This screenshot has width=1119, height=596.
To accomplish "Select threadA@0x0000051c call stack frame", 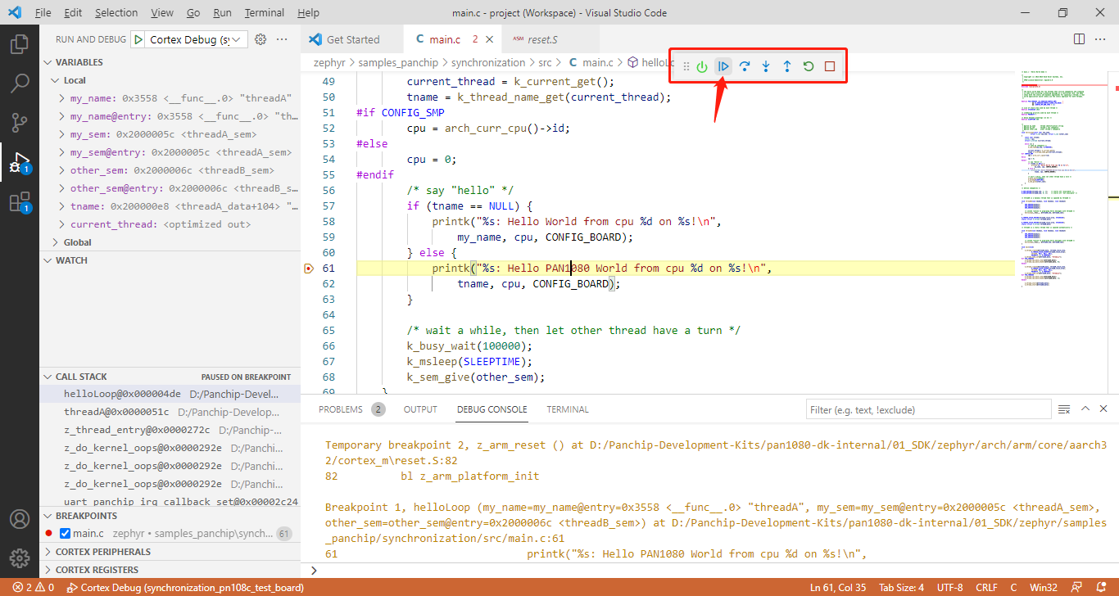I will tap(170, 412).
